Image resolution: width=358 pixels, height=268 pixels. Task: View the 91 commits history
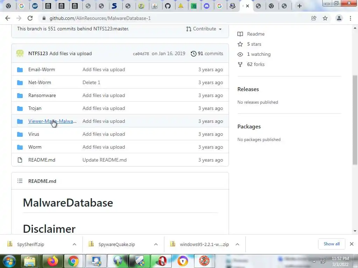(207, 53)
